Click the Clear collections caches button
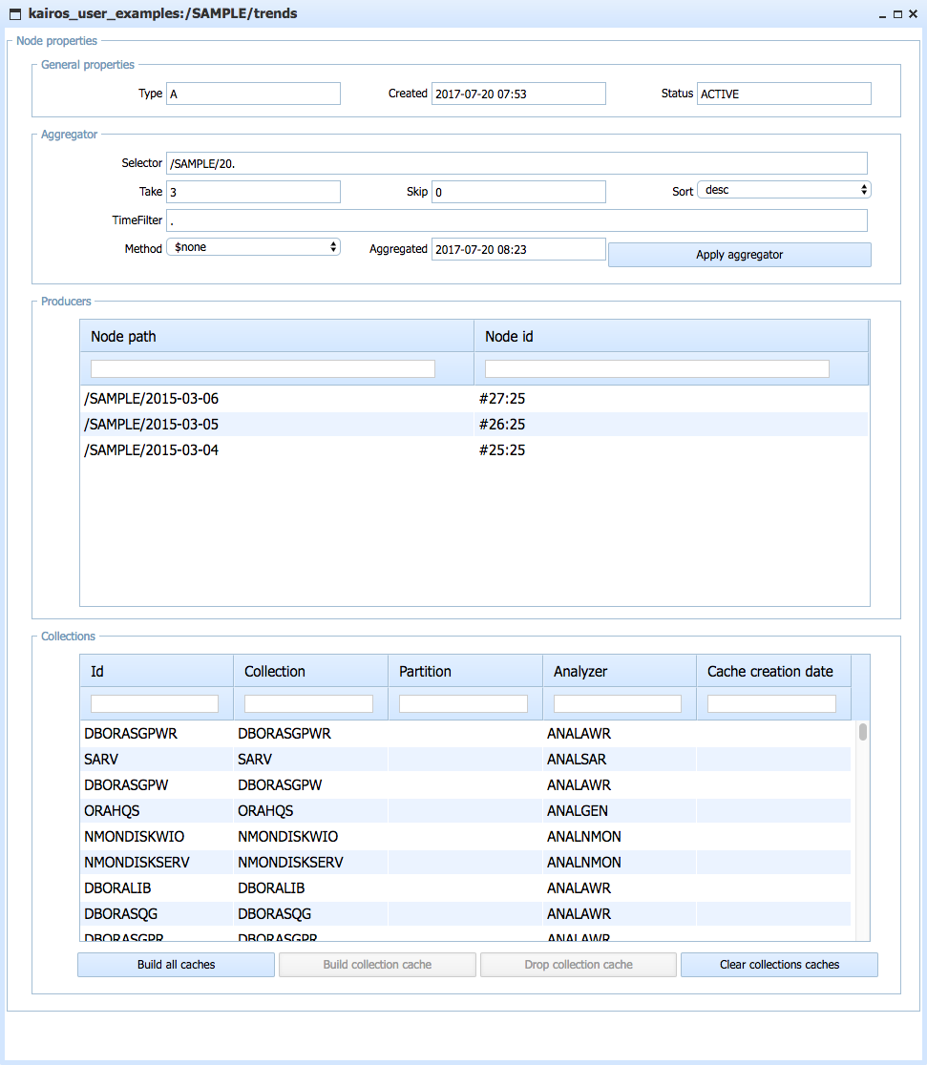Image resolution: width=927 pixels, height=1065 pixels. pyautogui.click(x=780, y=965)
